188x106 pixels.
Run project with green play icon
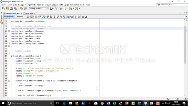click(65, 9)
